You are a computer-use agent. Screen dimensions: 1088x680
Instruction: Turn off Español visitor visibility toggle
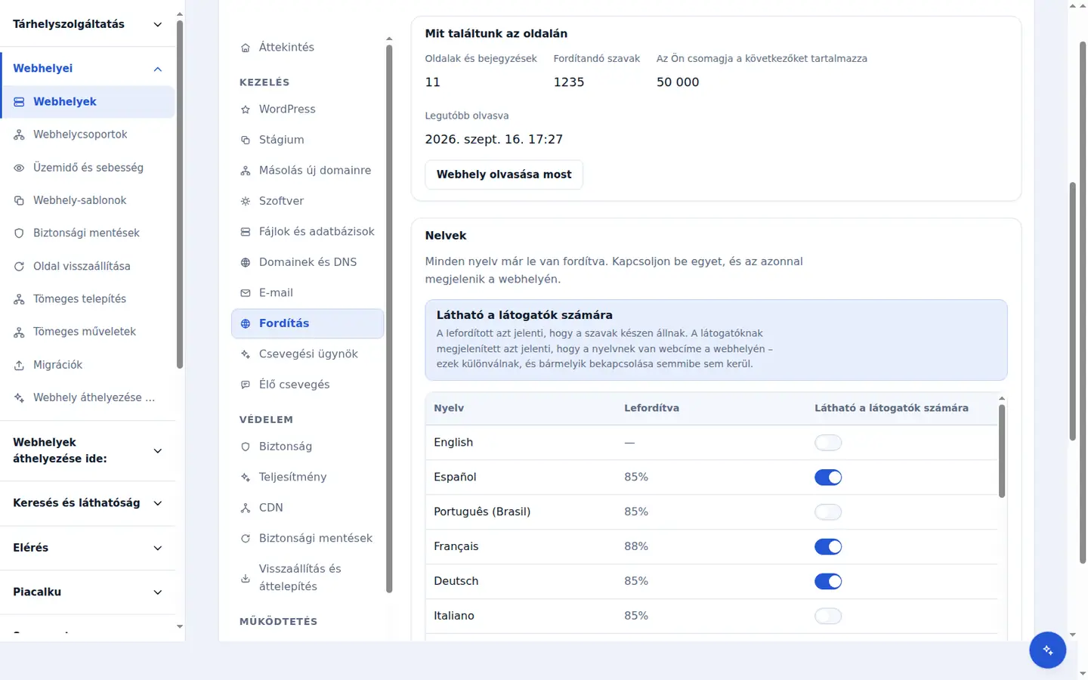point(828,478)
